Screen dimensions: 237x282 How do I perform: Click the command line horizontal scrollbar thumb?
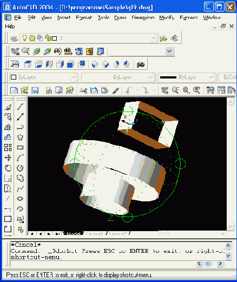click(208, 264)
